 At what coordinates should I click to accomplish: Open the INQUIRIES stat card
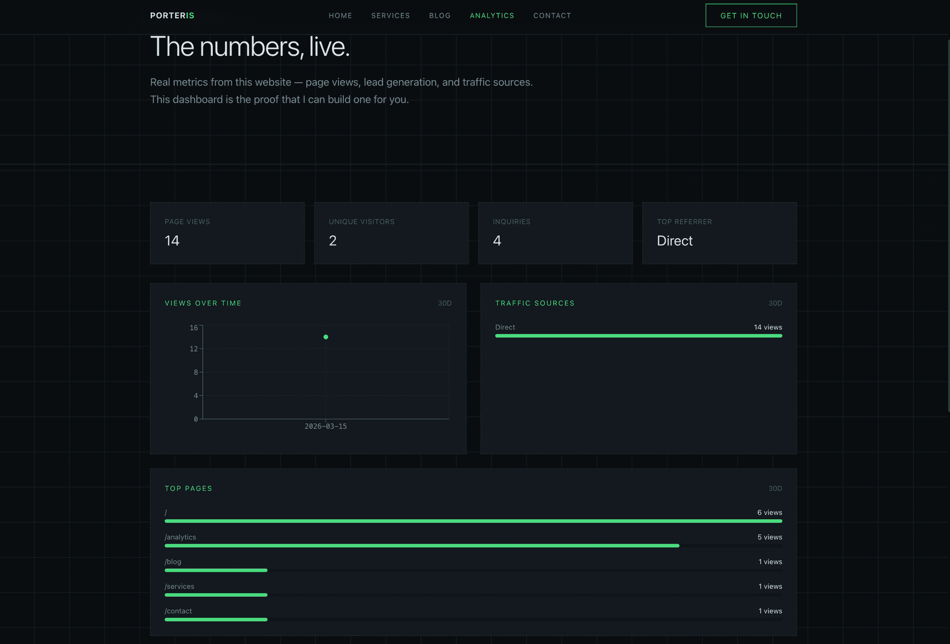pos(555,233)
